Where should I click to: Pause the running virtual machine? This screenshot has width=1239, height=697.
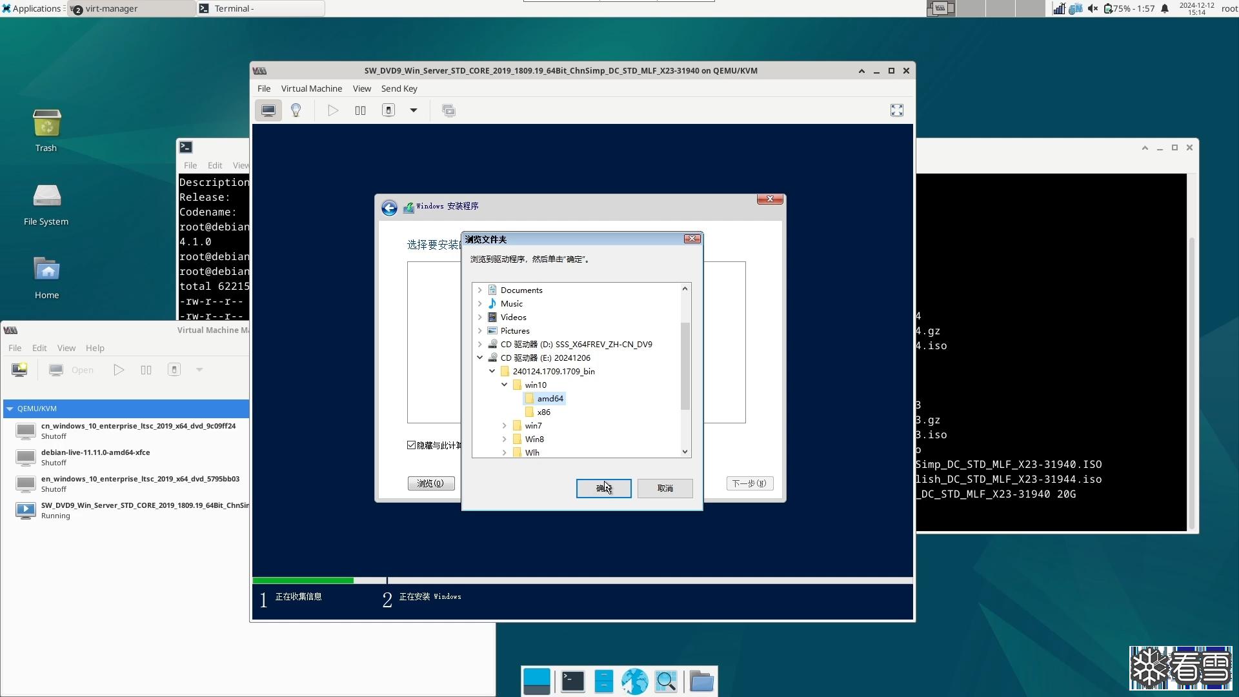pyautogui.click(x=360, y=110)
